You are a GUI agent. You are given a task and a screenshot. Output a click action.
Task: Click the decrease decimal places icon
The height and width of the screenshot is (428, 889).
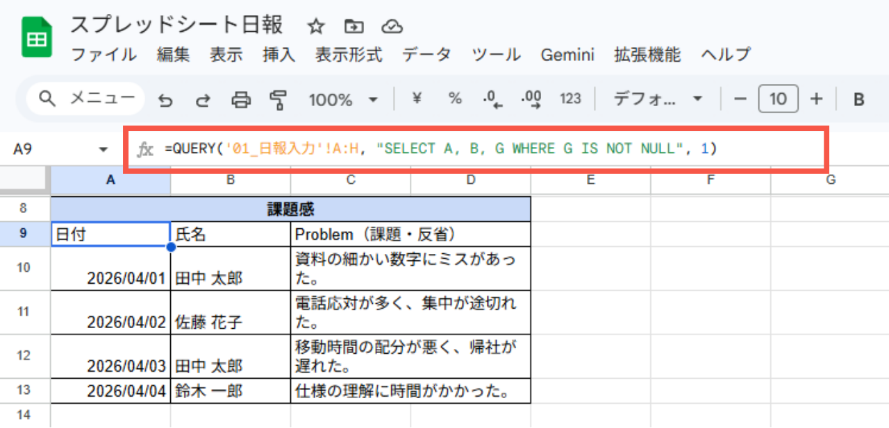pos(492,99)
